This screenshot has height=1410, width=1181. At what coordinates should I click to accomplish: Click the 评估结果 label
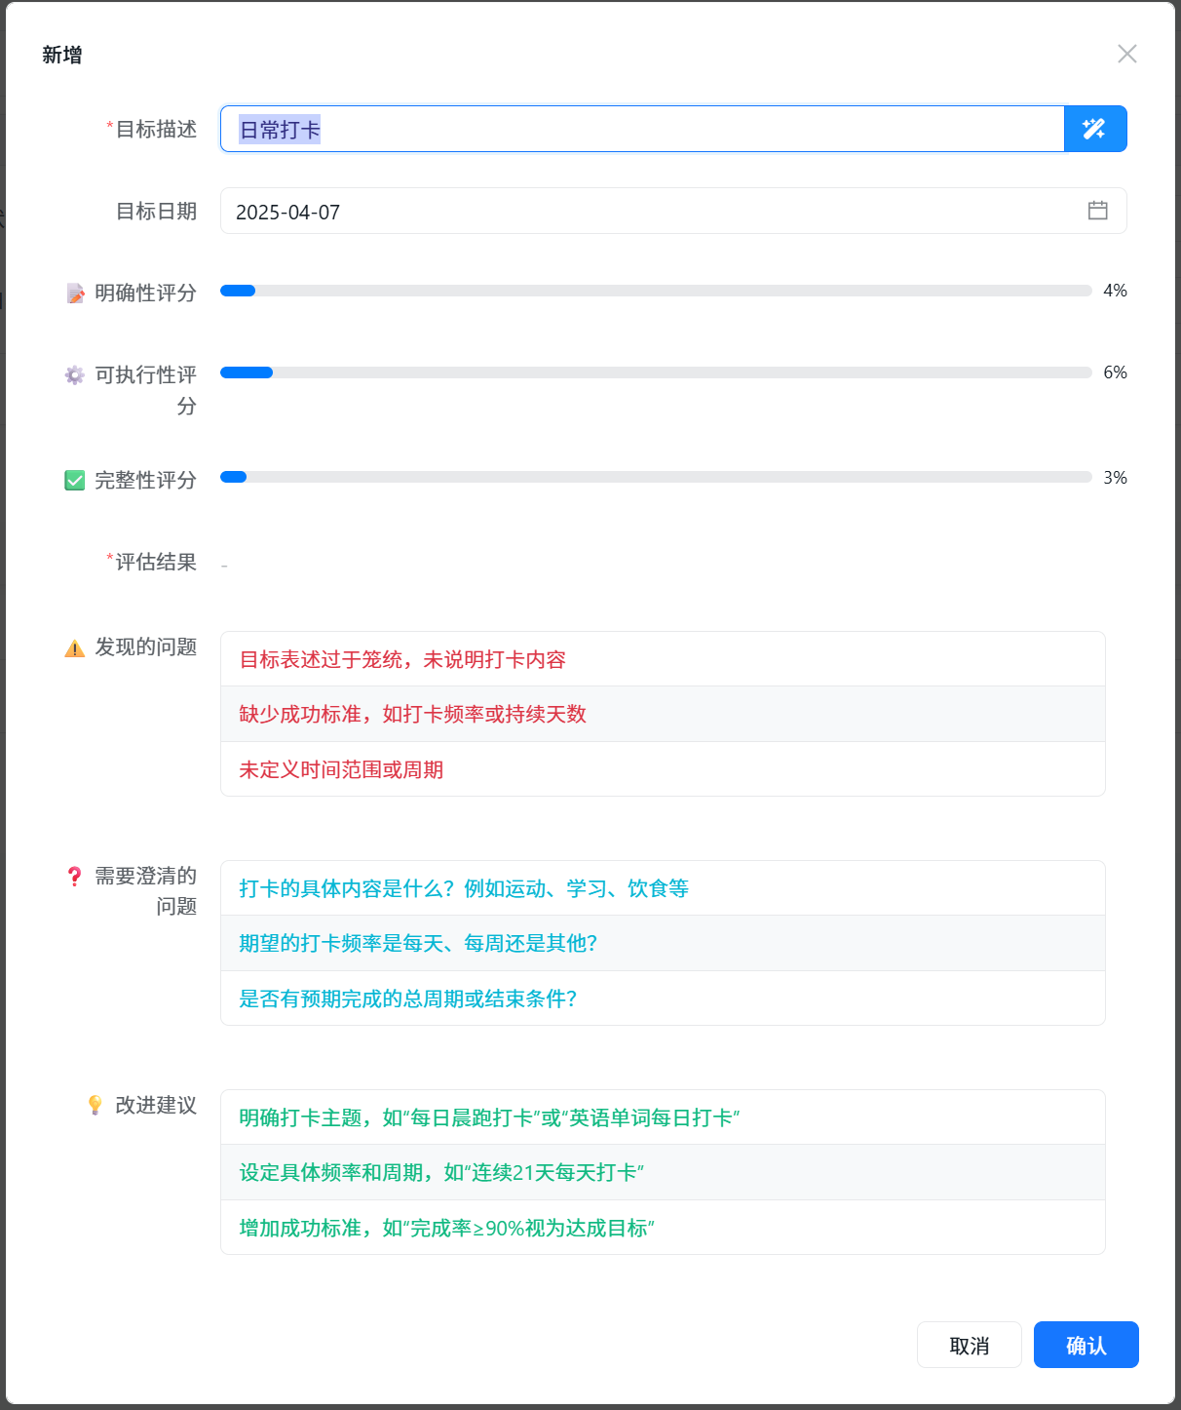156,562
